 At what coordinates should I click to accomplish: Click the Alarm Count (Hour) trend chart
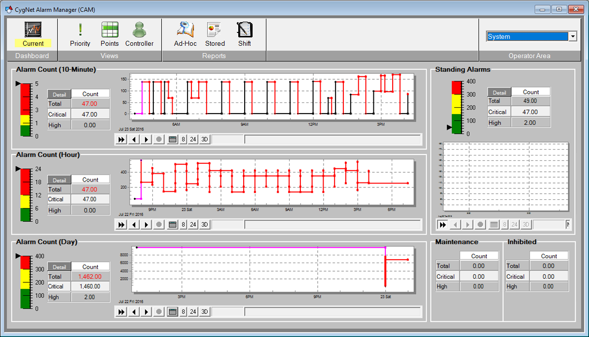click(x=272, y=182)
